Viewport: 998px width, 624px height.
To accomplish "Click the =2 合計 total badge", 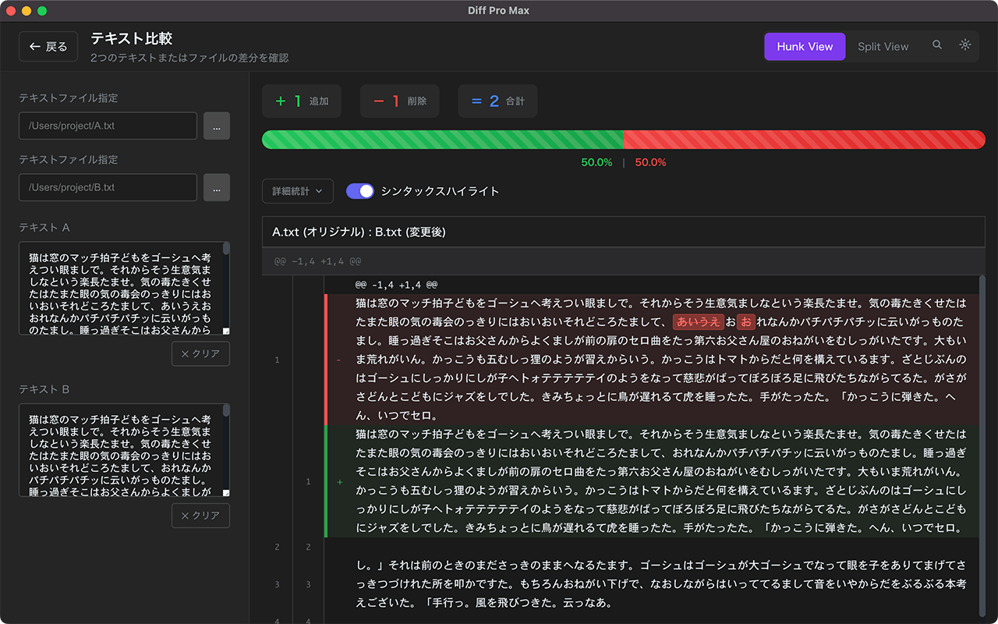I will pos(497,101).
